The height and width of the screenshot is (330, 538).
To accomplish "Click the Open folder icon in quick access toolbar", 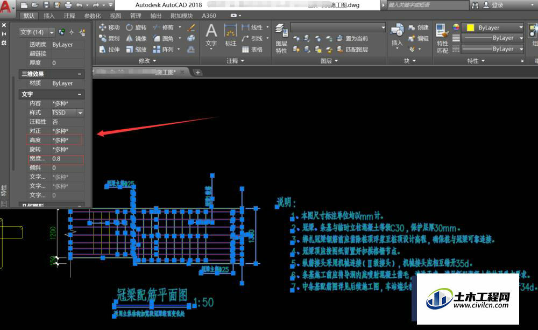I will pos(35,5).
